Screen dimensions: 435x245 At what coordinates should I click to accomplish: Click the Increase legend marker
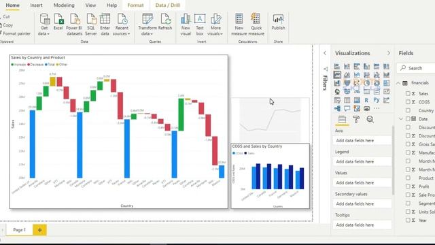[12, 65]
